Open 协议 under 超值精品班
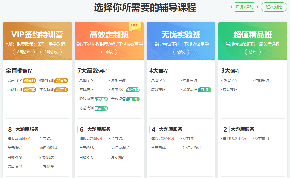The width and height of the screenshot is (290, 178). (x=253, y=52)
